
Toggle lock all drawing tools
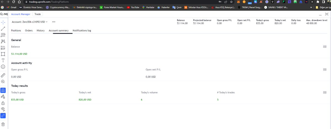click(x=3, y=103)
